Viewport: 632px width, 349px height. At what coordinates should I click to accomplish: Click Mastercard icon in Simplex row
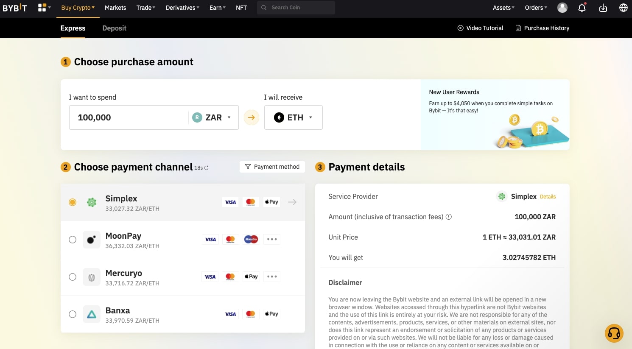251,202
